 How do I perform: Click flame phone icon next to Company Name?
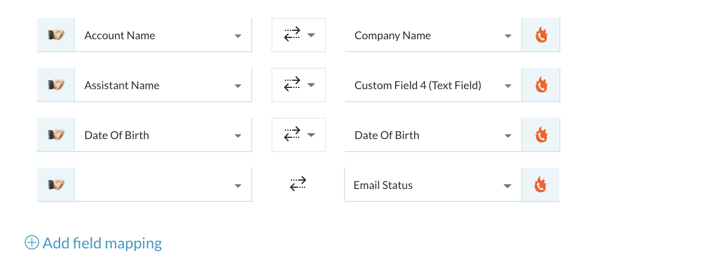point(541,35)
